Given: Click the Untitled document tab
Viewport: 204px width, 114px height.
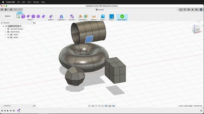Looking at the screenshot, I should [x=100, y=10].
